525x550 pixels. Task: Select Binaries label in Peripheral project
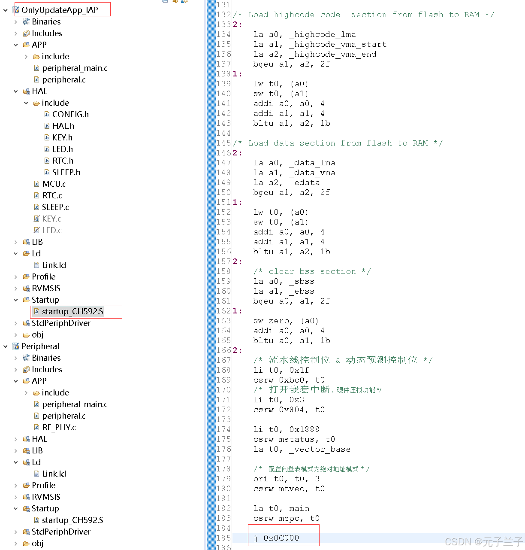[x=46, y=358]
